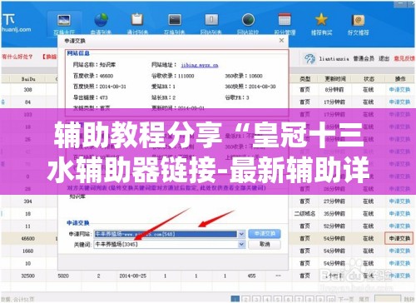Viewport: 416px width, 303px height.
Task: Click the current page 1 button
Action: [235, 299]
